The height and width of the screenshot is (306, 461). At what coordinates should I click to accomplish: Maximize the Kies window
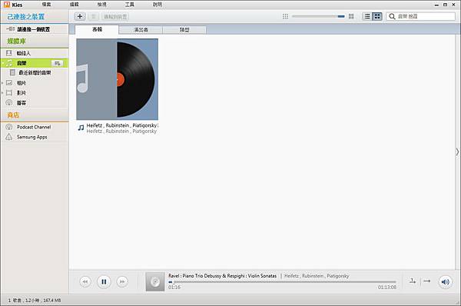point(445,5)
